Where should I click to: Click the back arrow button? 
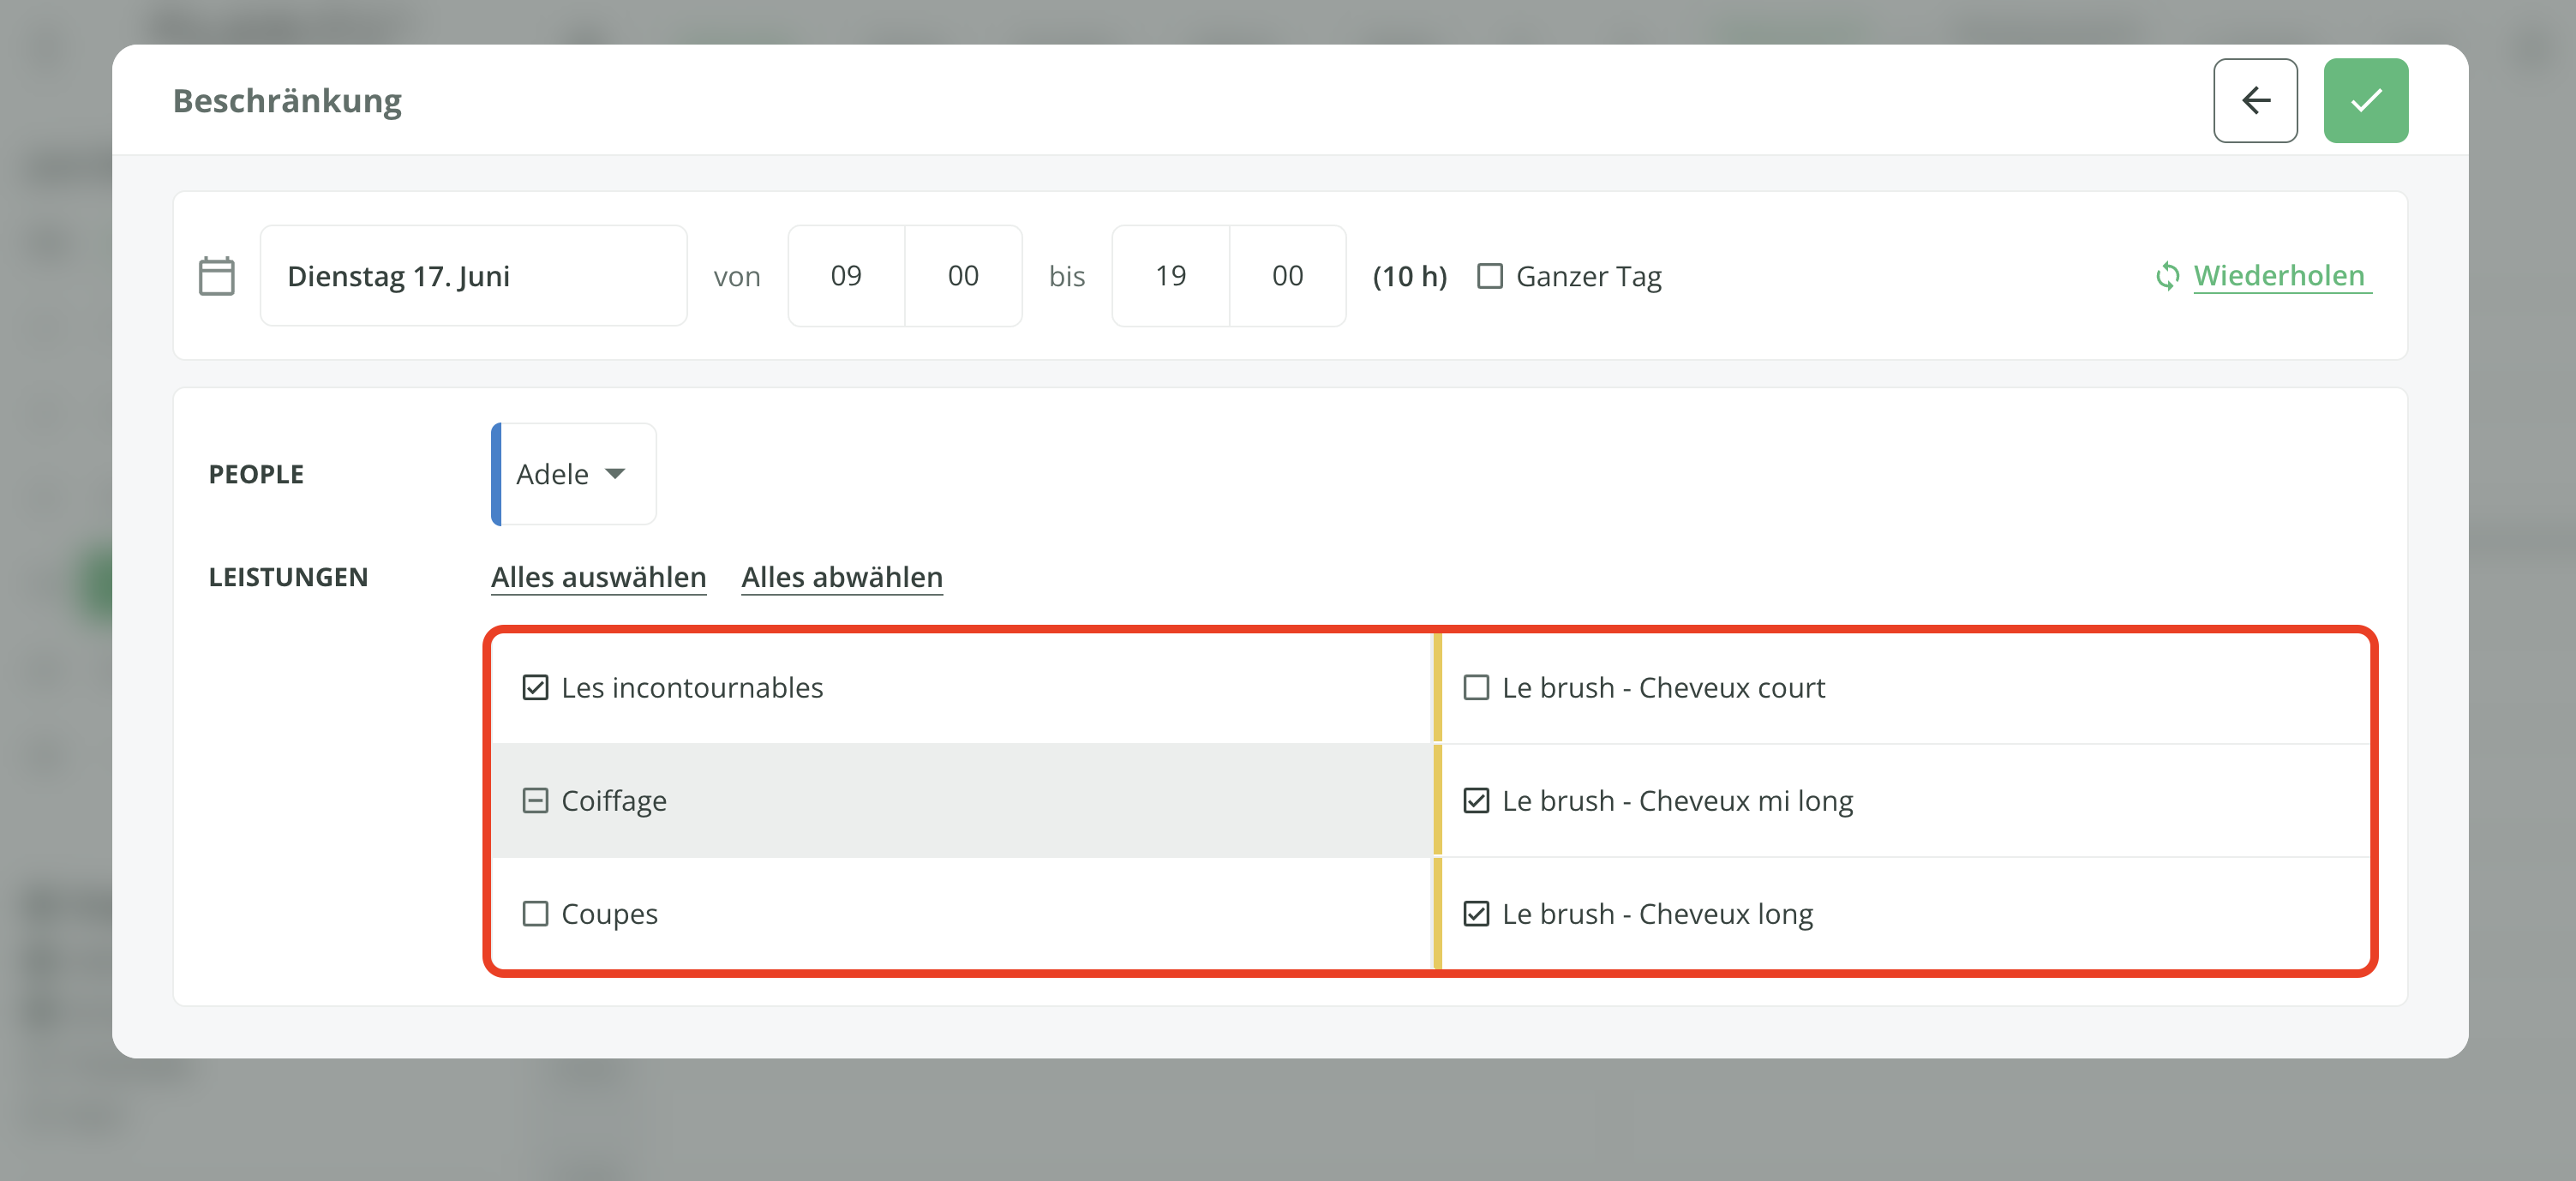coord(2254,100)
